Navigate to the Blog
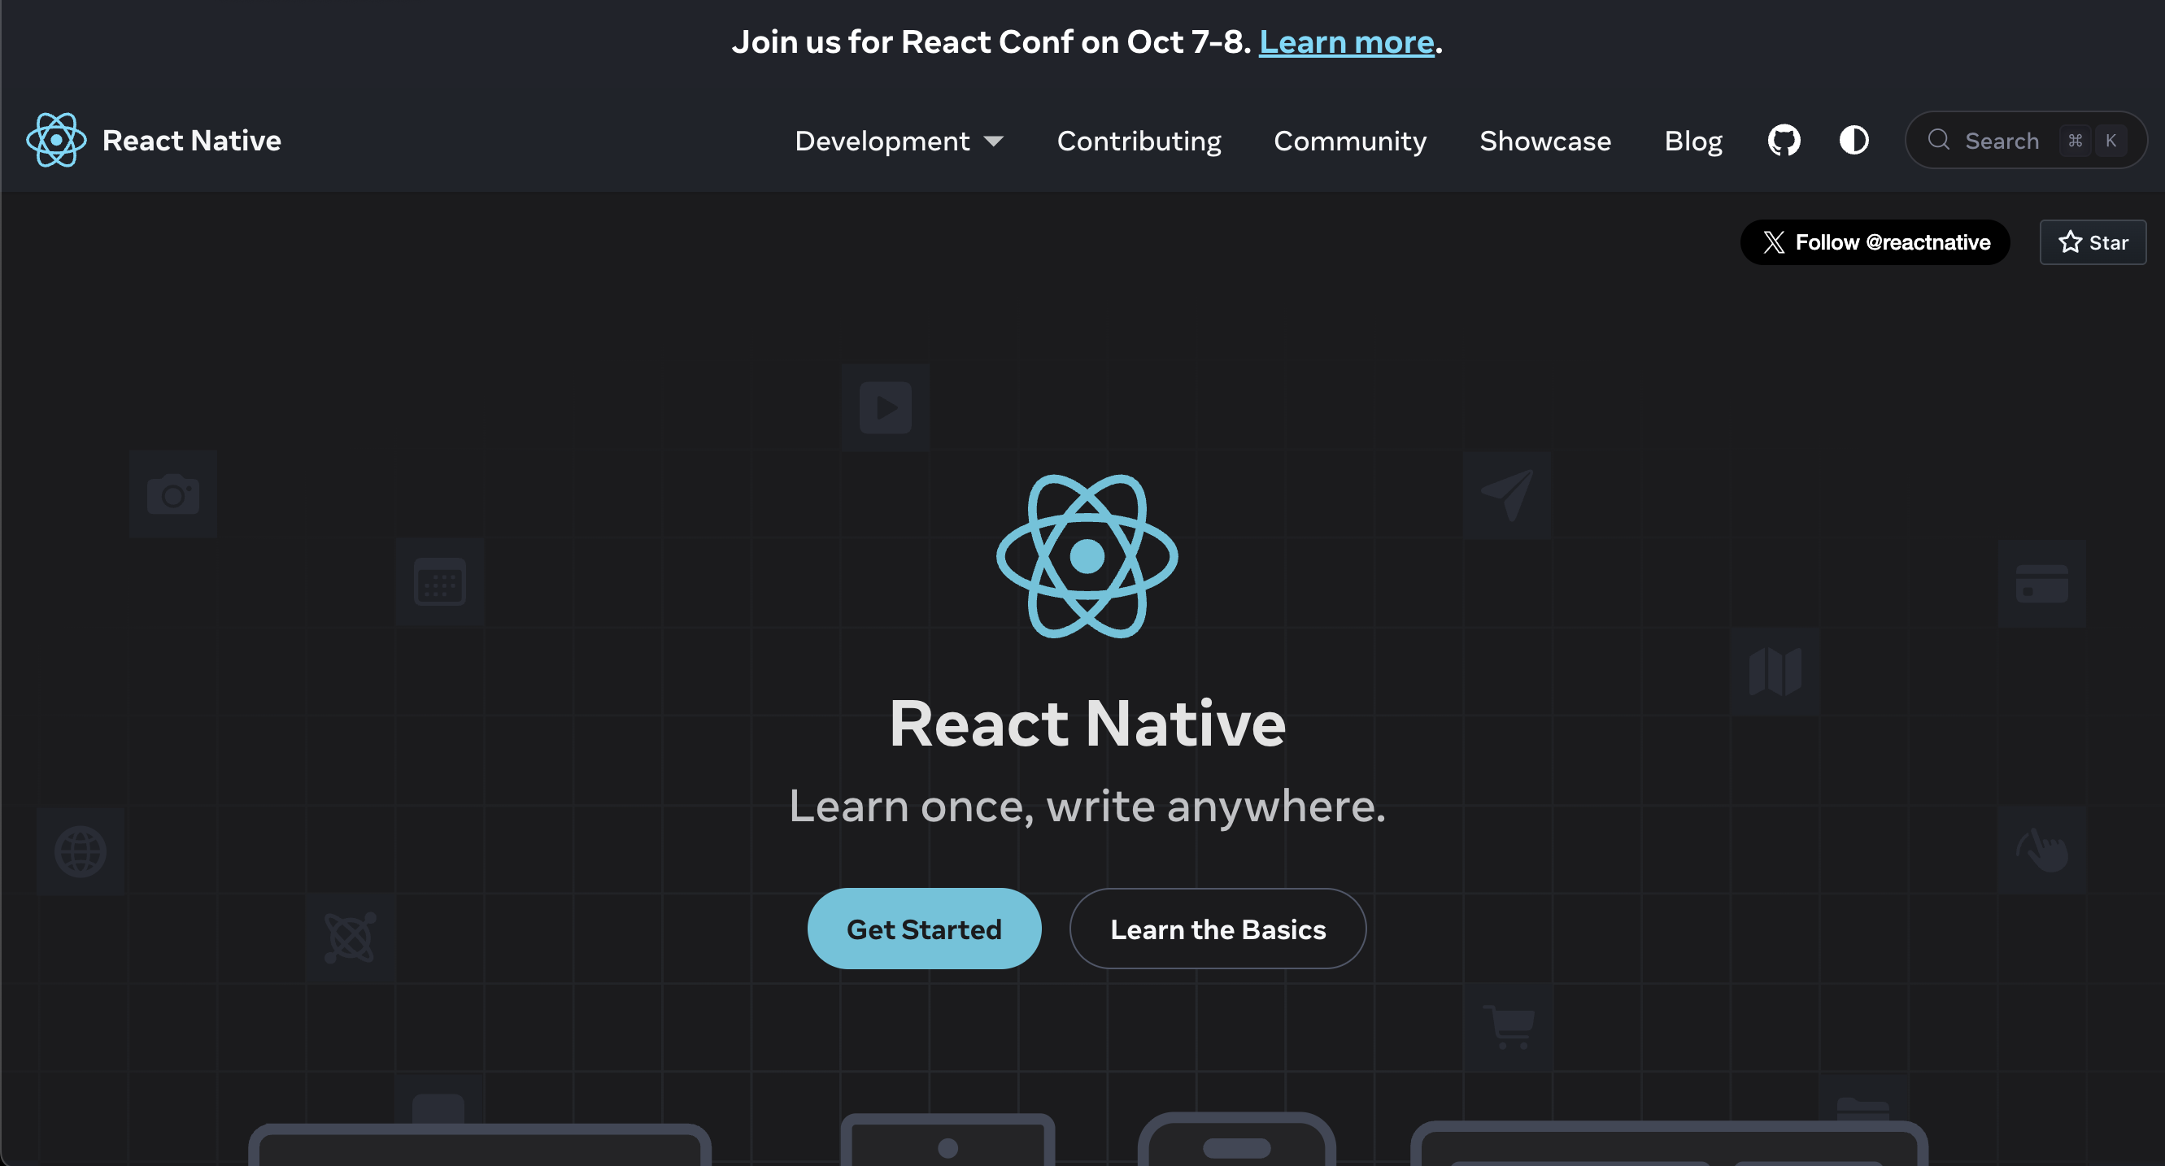 tap(1692, 141)
